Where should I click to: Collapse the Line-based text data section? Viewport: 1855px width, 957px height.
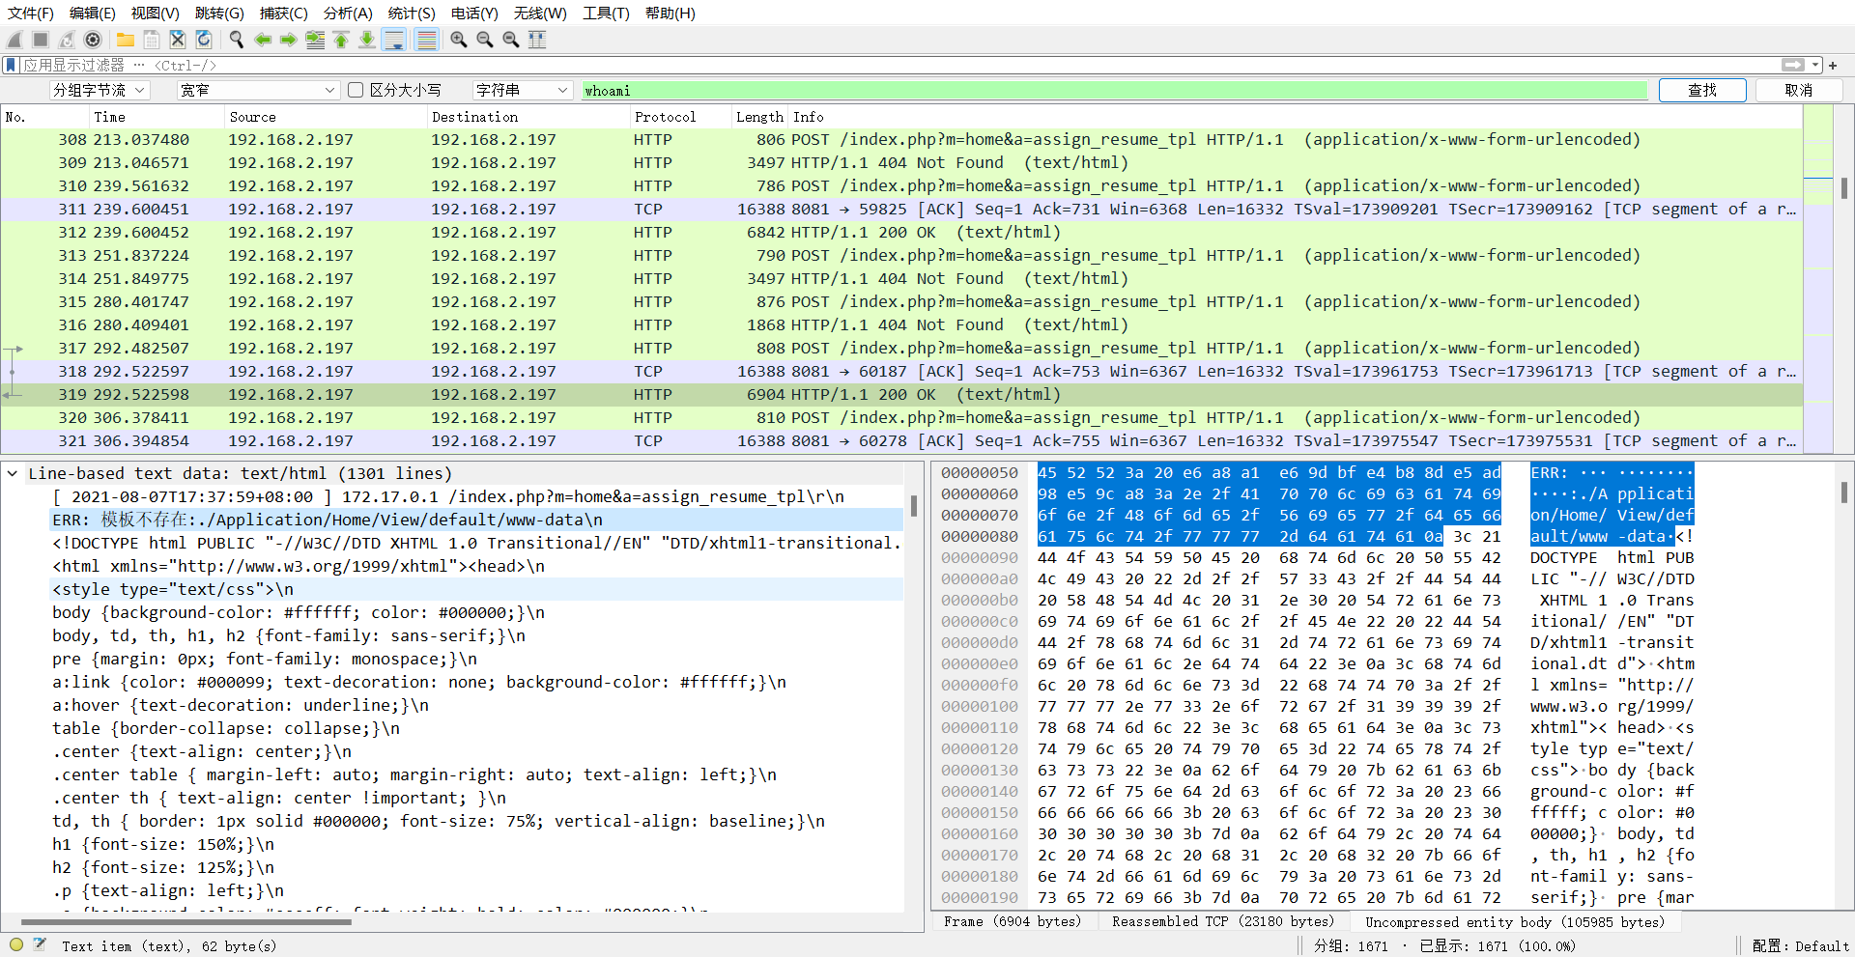(x=12, y=473)
